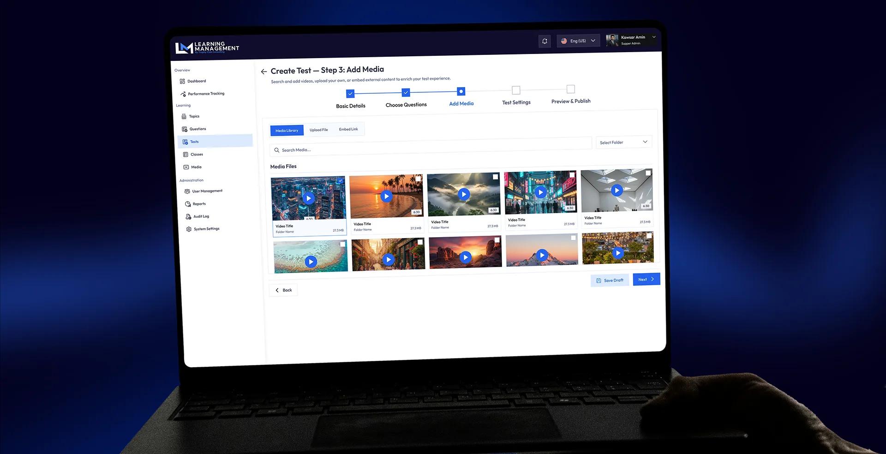The width and height of the screenshot is (886, 454).
Task: Play the rooftop garden video
Action: 618,252
